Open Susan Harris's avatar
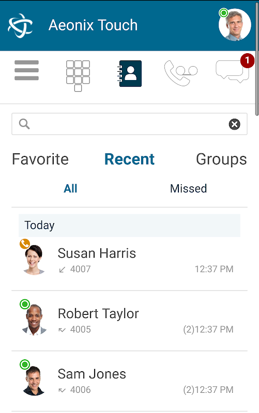 pos(34,260)
